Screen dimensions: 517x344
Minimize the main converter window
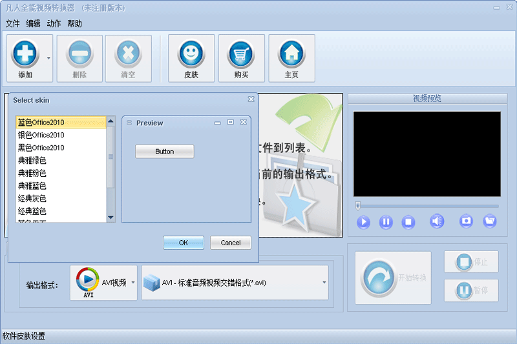(x=496, y=7)
